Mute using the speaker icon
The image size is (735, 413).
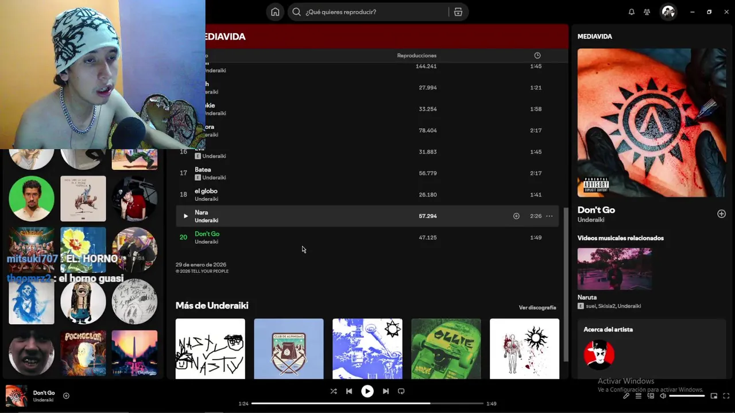point(663,396)
